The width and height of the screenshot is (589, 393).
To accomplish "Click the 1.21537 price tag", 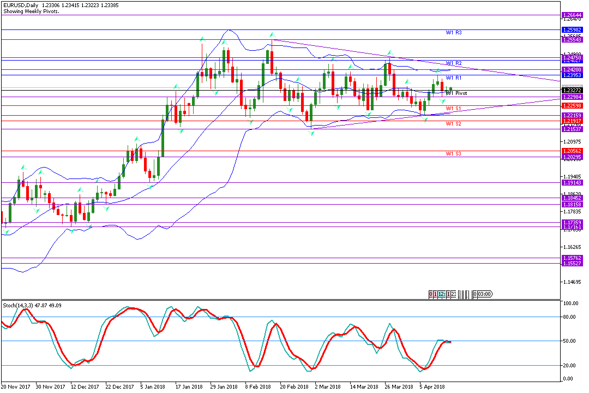I will (x=572, y=129).
